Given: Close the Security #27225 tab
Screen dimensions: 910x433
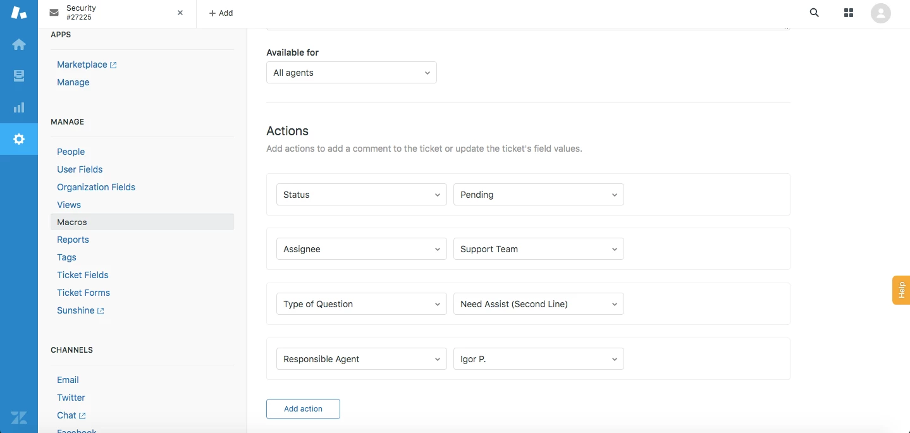Looking at the screenshot, I should (180, 13).
